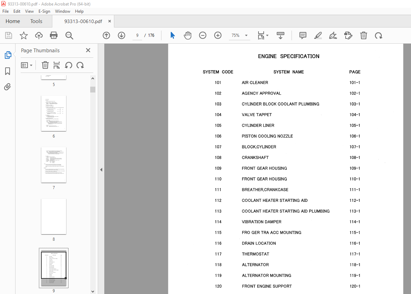Switch to the Home tab

[x=13, y=21]
